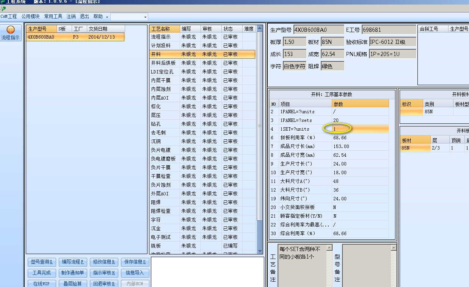Click the 叠层验算 button
Viewport: 469px width, 287px height.
point(73,284)
